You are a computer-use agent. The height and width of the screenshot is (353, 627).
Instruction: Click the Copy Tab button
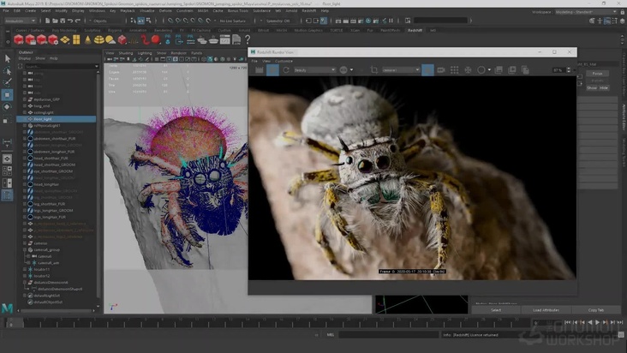[x=596, y=310]
